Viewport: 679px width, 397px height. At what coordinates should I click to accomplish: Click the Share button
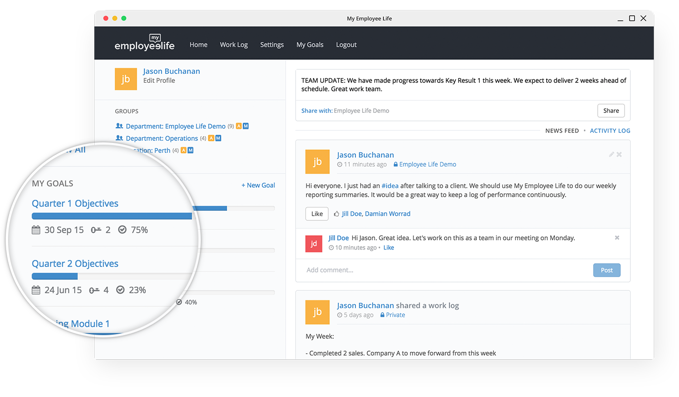(x=611, y=110)
